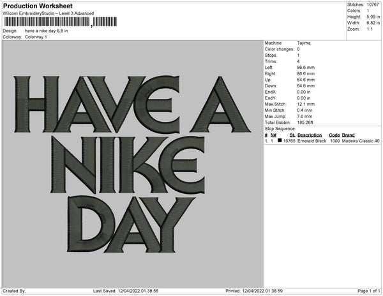Screen dimensions: 383x296
Task: Click the 'Created By:' footer label
Action: coord(14,291)
